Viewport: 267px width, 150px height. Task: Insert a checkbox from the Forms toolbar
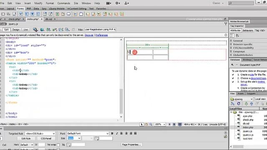coord(21,14)
